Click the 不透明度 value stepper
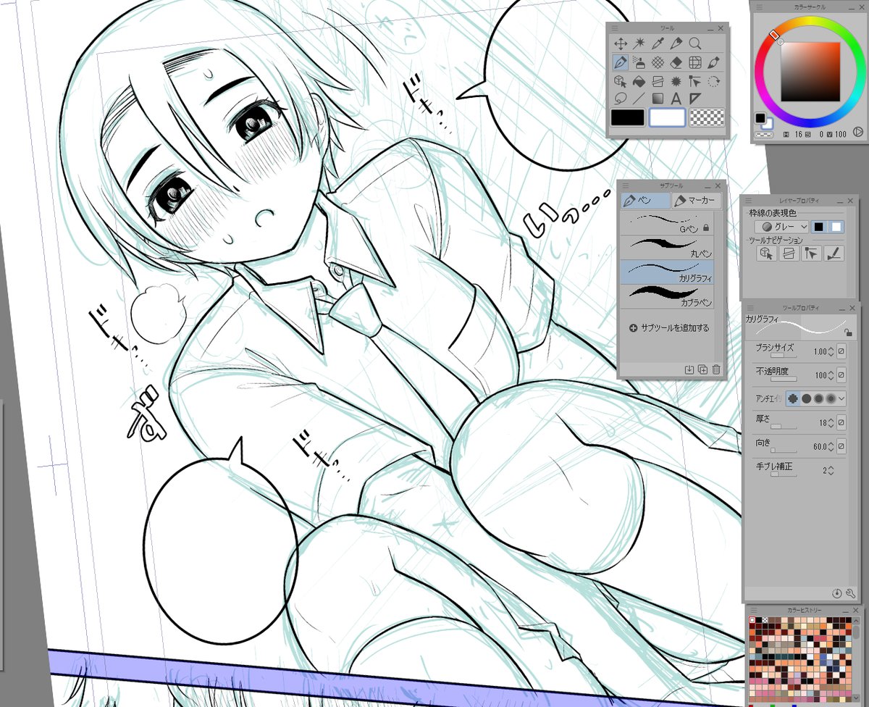This screenshot has height=707, width=869. click(831, 375)
